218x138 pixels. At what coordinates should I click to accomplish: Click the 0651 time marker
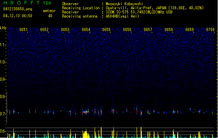pyautogui.click(x=24, y=30)
